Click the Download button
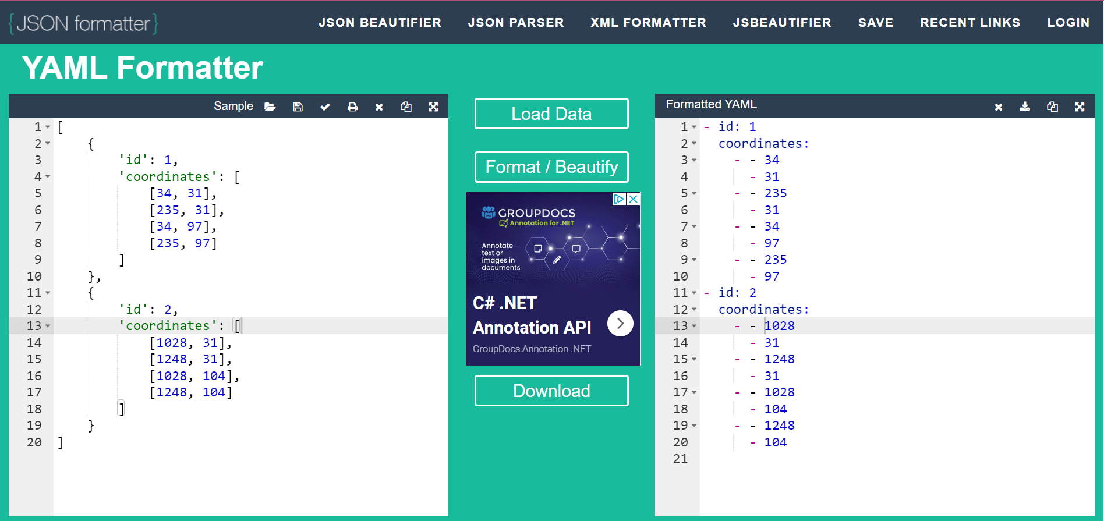 (551, 391)
